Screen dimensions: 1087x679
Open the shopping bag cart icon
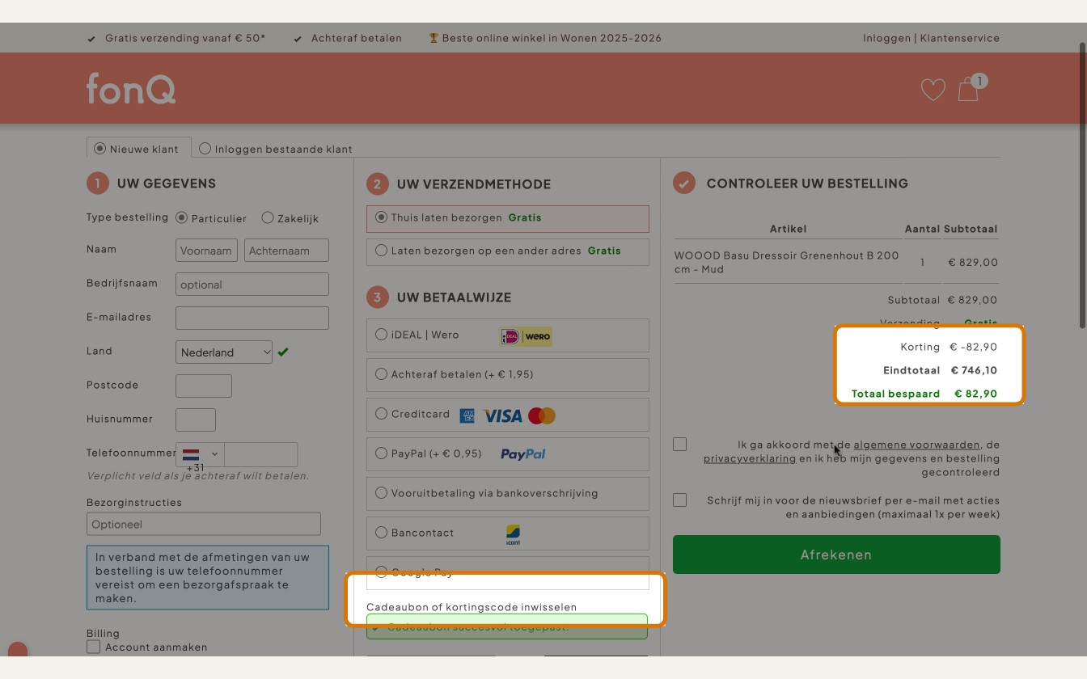(969, 89)
